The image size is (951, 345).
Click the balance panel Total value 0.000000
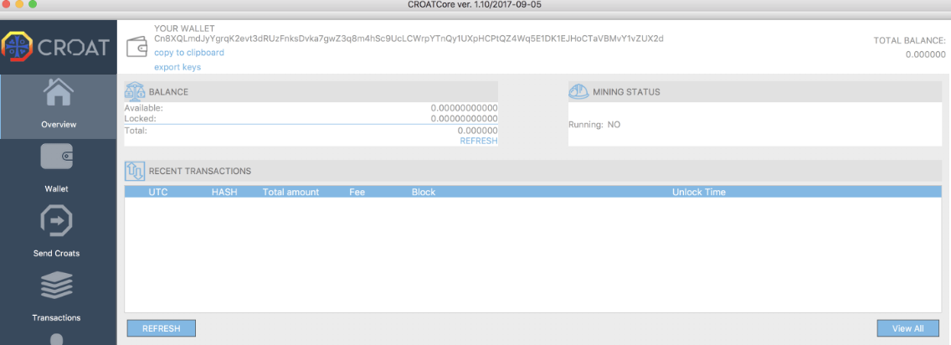(477, 131)
